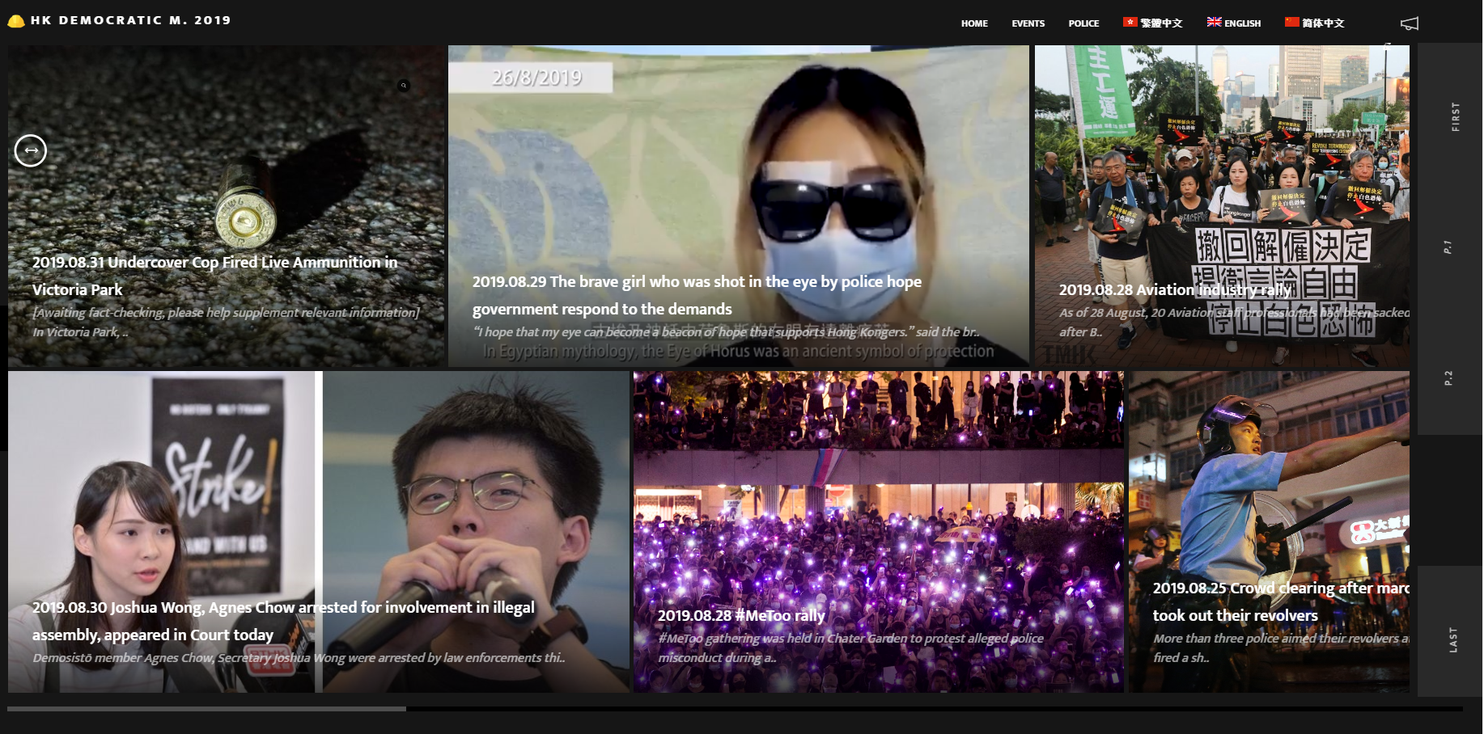Open the HOME menu item
This screenshot has width=1484, height=734.
pyautogui.click(x=974, y=23)
